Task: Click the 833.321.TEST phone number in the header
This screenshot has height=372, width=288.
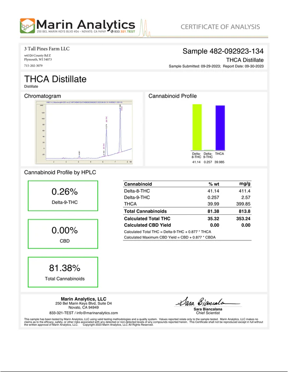Action: point(126,33)
